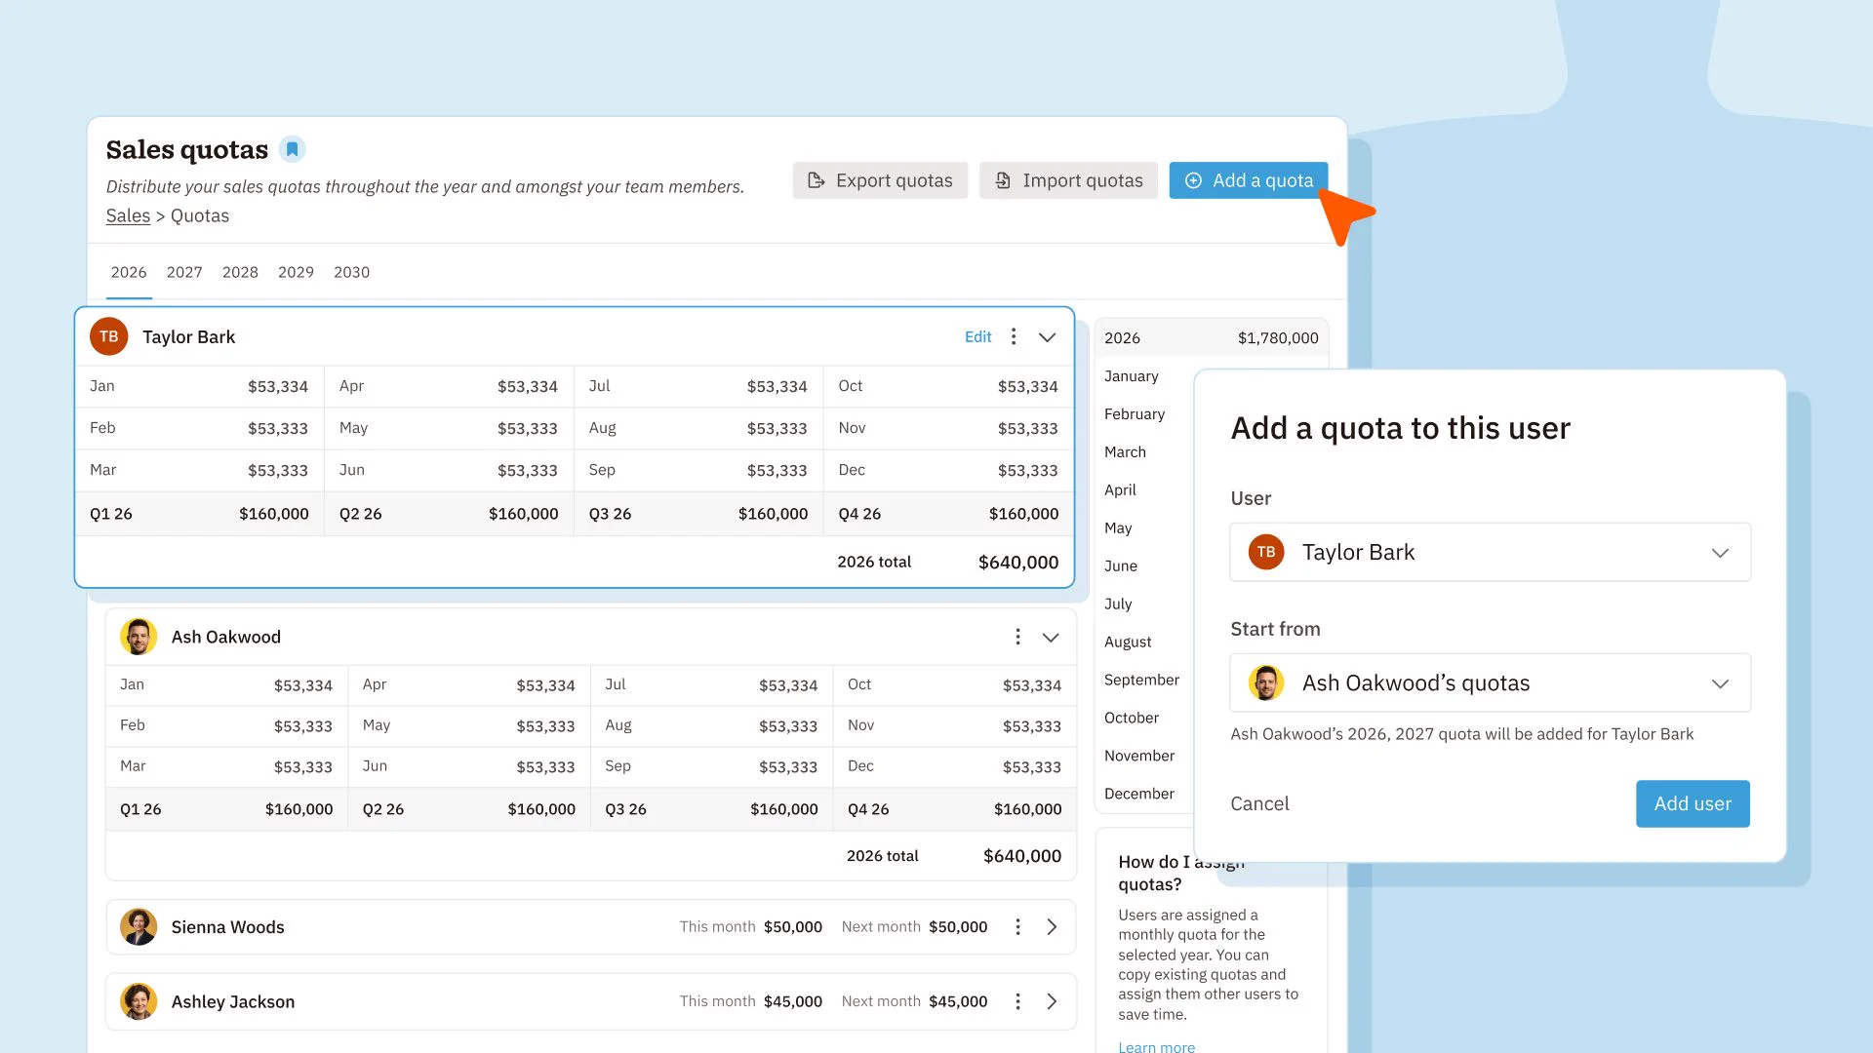Click the bookmark icon beside Sales quotas
The width and height of the screenshot is (1873, 1053).
pos(292,149)
